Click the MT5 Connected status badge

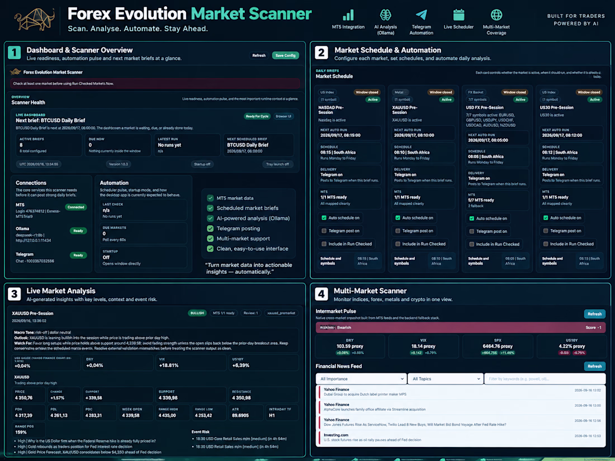tap(75, 207)
